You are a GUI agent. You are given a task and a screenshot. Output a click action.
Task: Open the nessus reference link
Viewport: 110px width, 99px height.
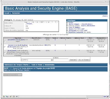pyautogui.click(x=11, y=45)
